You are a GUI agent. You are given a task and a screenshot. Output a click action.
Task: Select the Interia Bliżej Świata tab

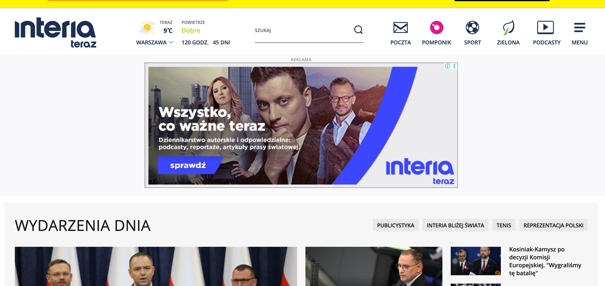pos(455,225)
